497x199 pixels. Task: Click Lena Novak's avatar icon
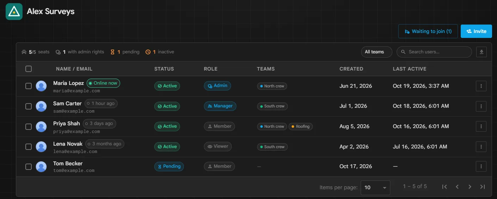pos(41,147)
